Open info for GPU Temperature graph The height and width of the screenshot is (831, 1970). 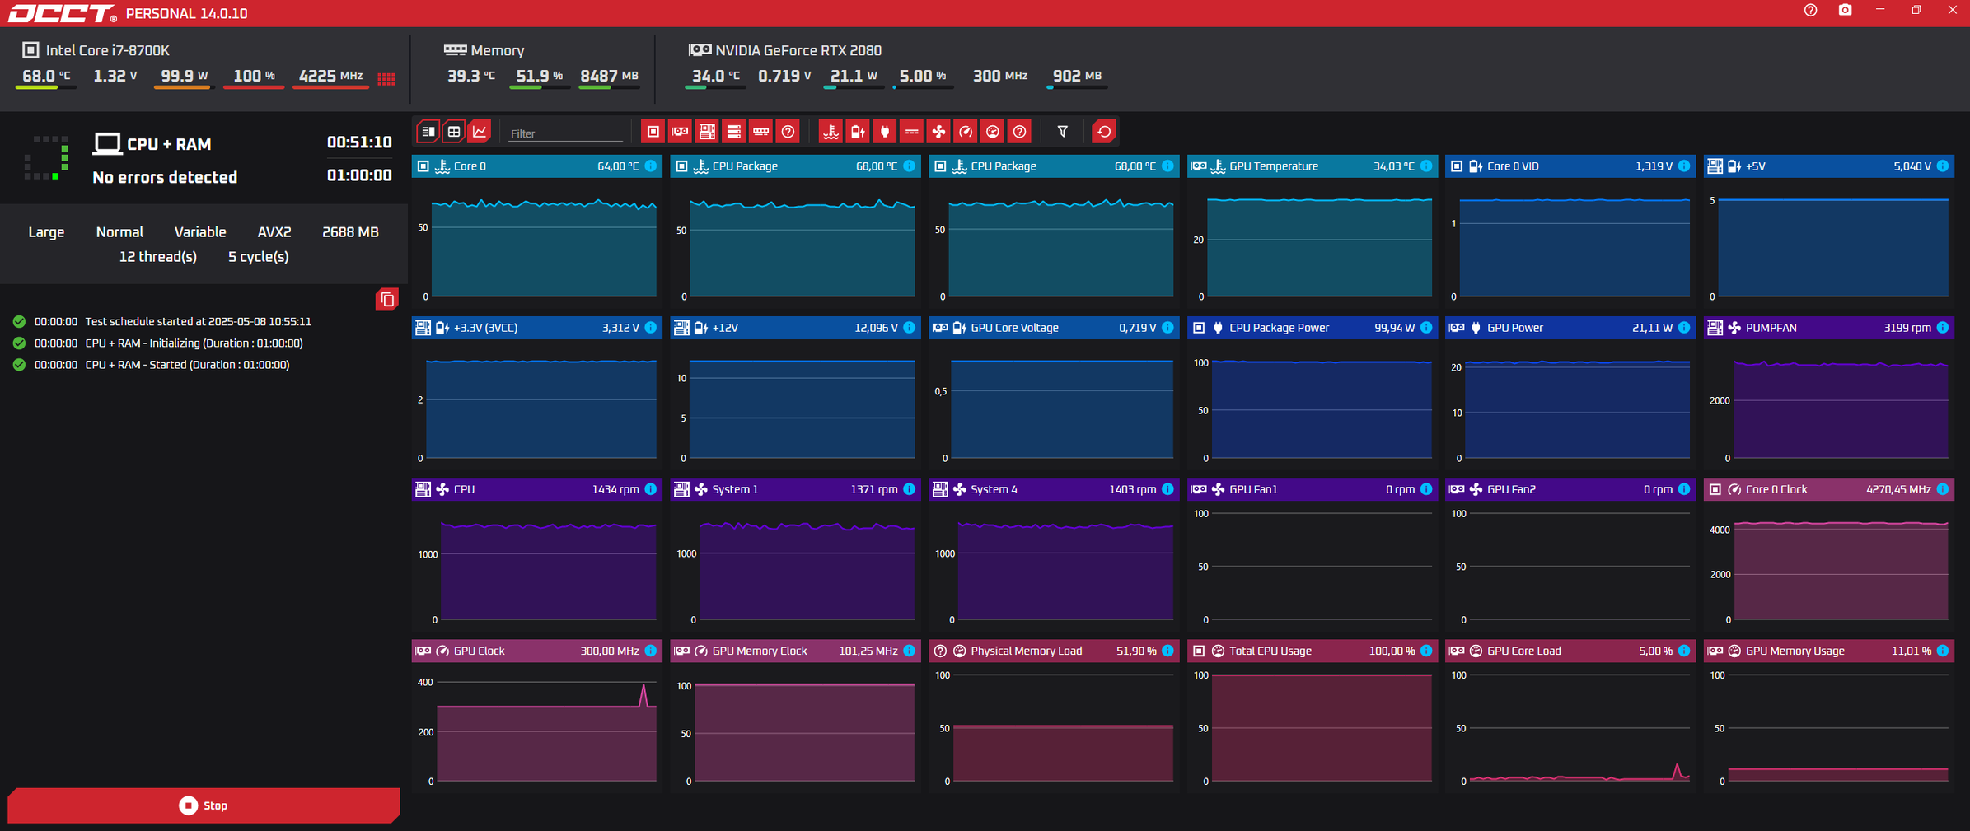pyautogui.click(x=1426, y=166)
